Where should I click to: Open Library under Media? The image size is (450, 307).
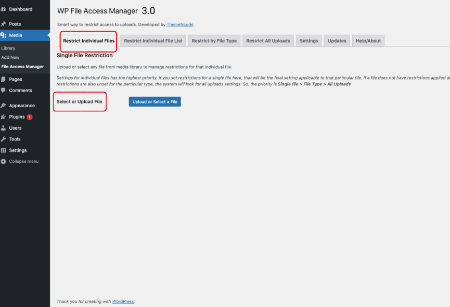point(8,48)
